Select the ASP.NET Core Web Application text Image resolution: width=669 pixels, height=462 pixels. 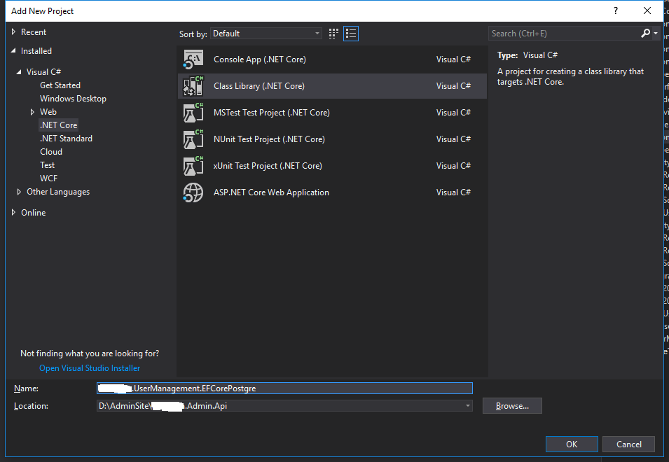pyautogui.click(x=271, y=192)
